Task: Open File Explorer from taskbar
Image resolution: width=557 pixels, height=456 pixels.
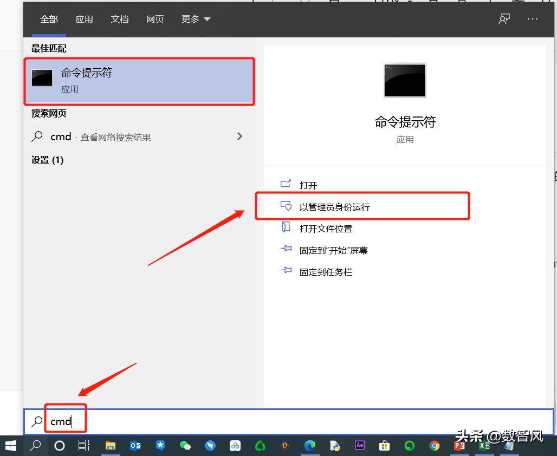Action: tap(111, 446)
